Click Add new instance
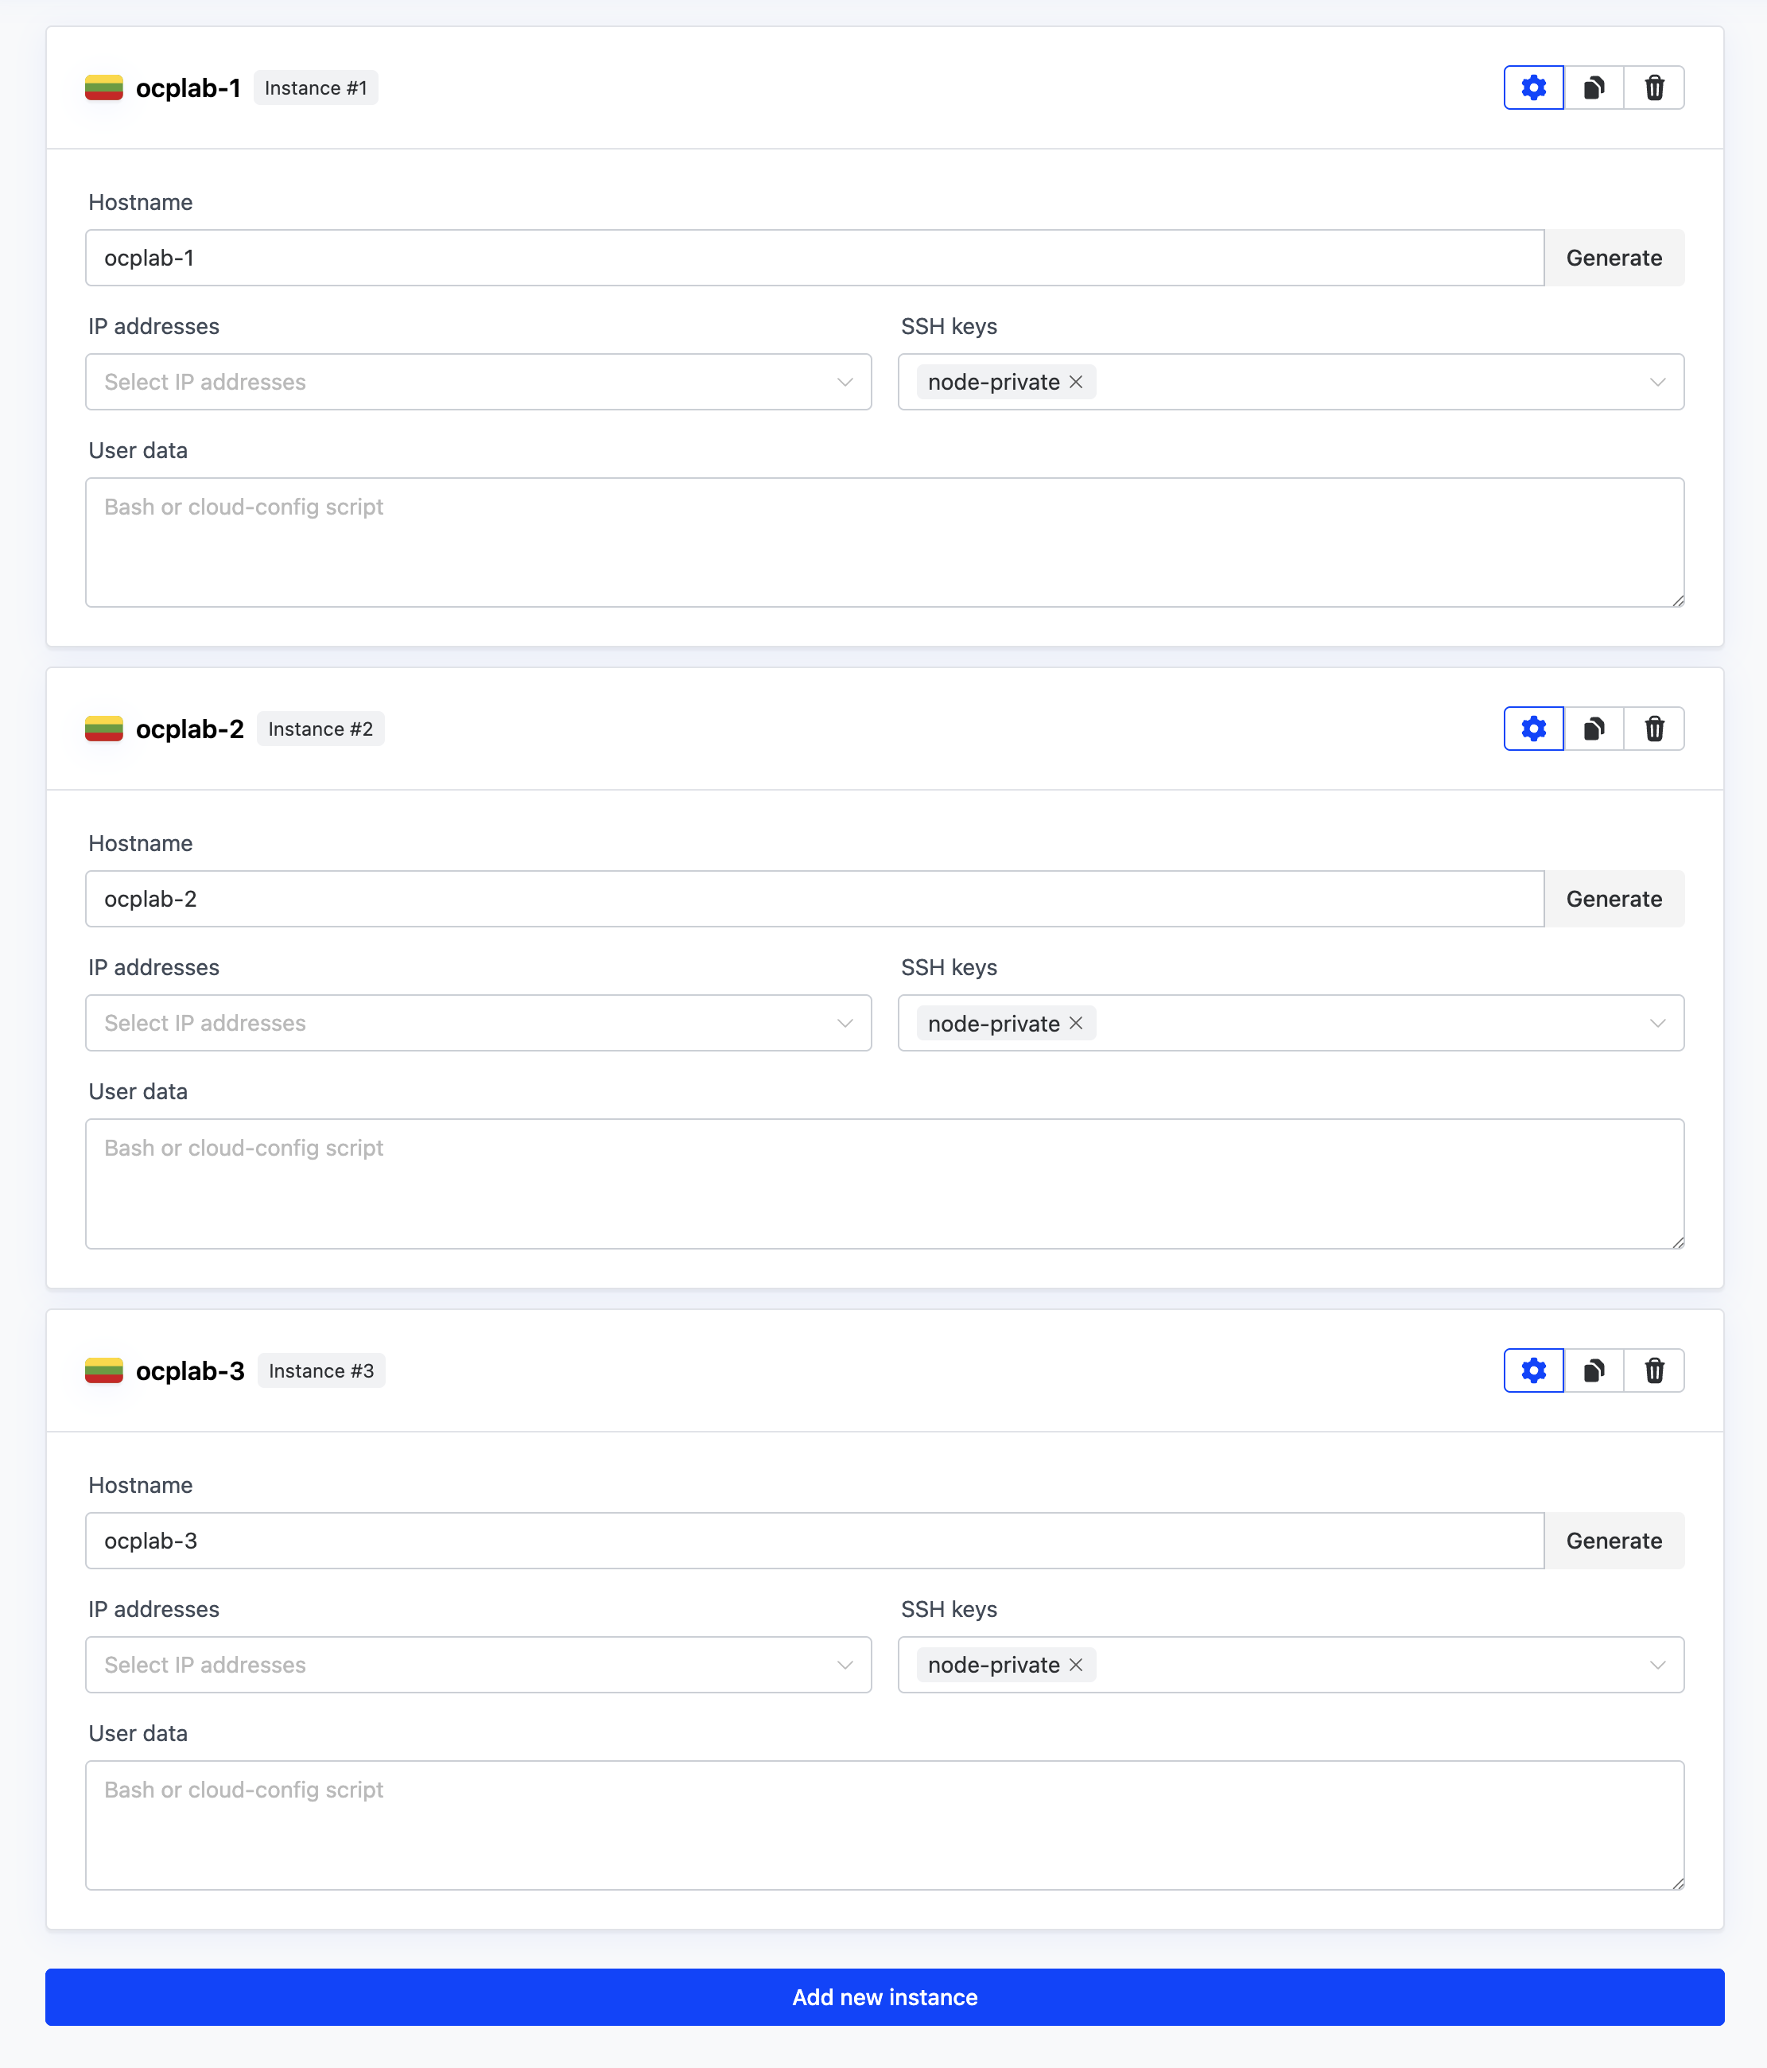The image size is (1767, 2068). [x=883, y=1997]
